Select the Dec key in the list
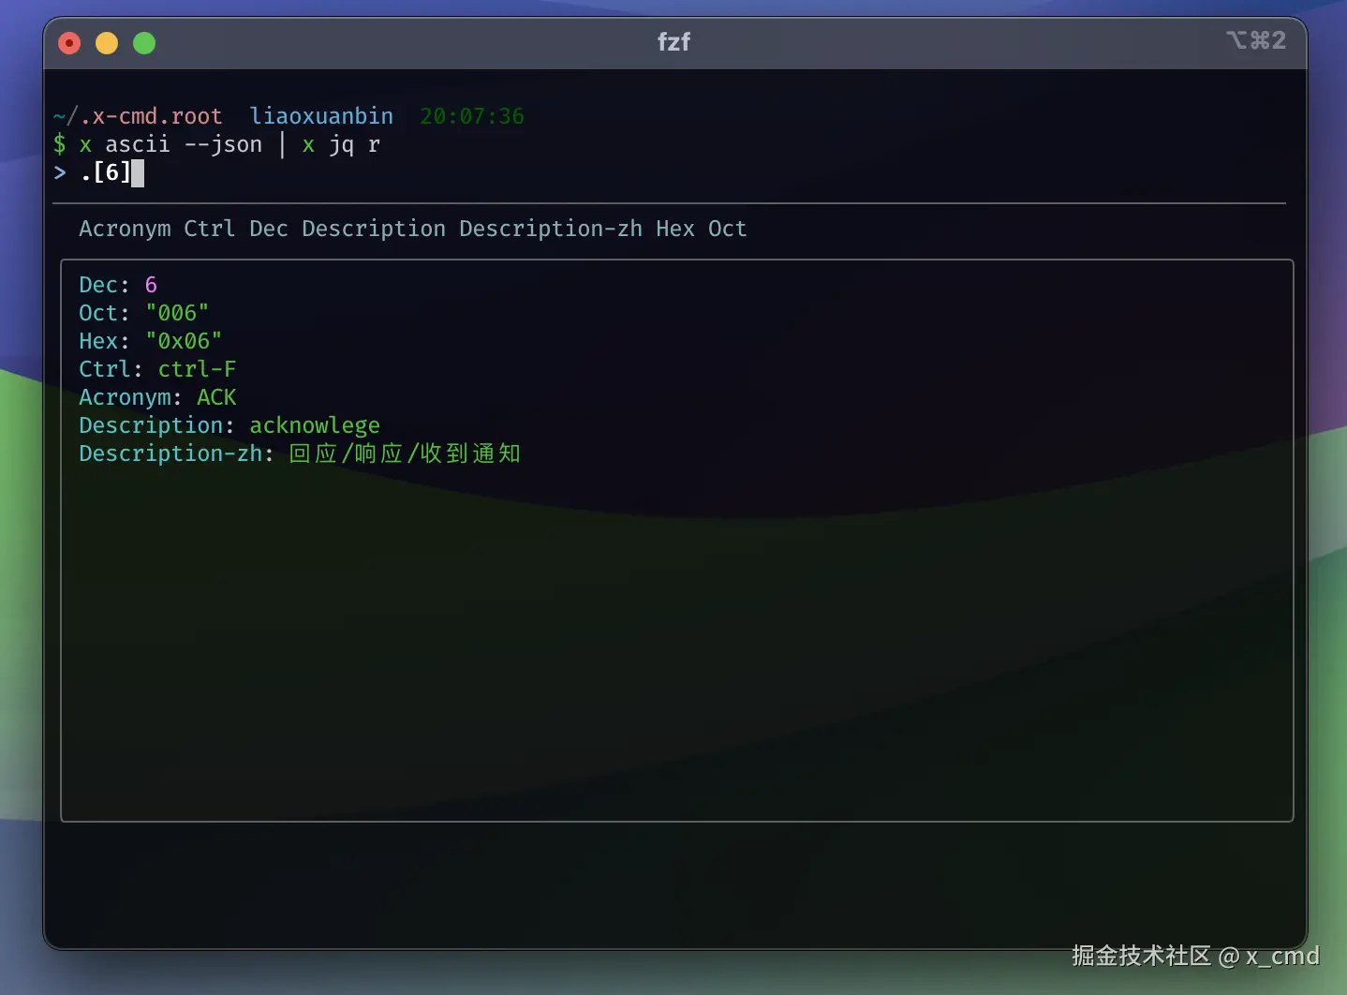1347x995 pixels. (x=269, y=229)
